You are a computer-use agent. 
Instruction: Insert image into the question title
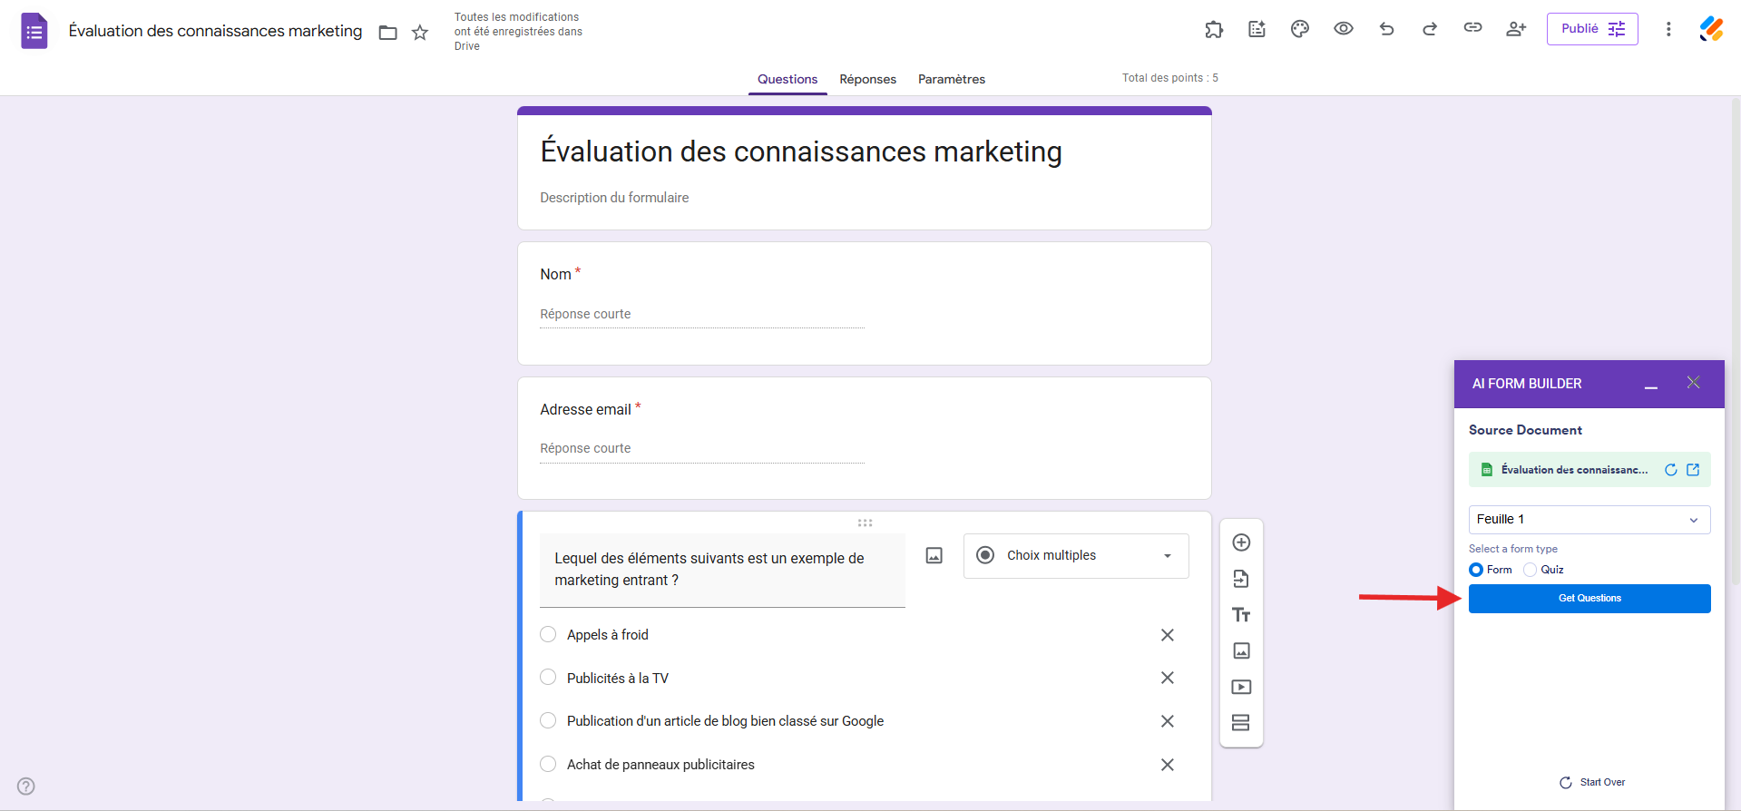(934, 555)
